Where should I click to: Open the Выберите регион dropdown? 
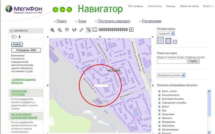(x=171, y=75)
